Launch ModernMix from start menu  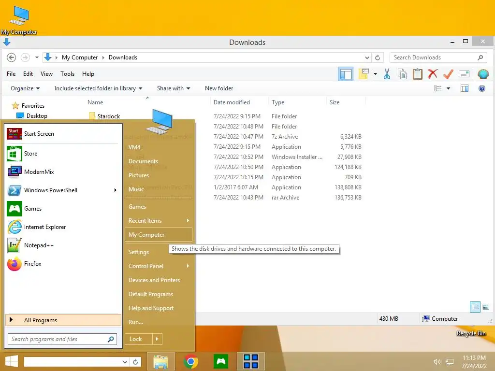click(x=62, y=172)
